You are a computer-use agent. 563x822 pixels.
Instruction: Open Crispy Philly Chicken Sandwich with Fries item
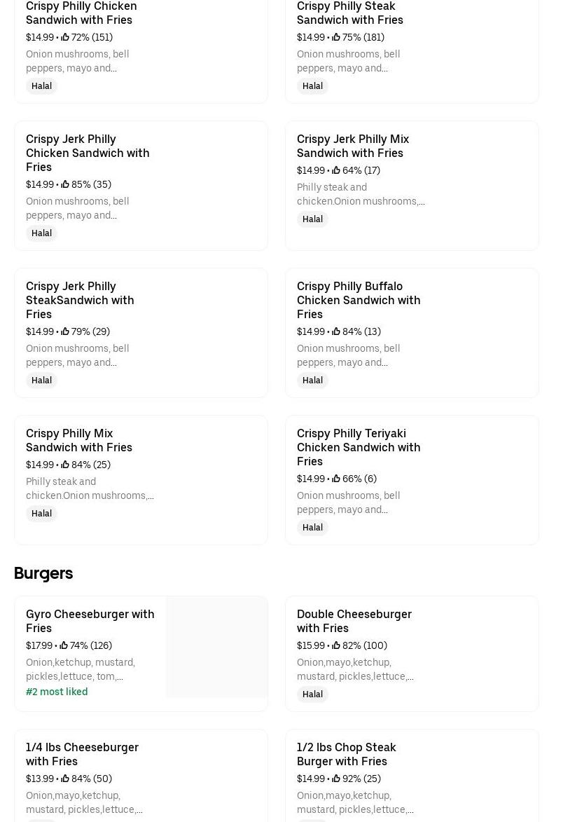click(81, 13)
